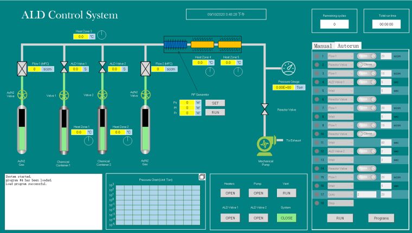Image resolution: width=412 pixels, height=233 pixels.
Task: Click the Flow 1 (MFC) controller box icon
Action: click(x=22, y=69)
